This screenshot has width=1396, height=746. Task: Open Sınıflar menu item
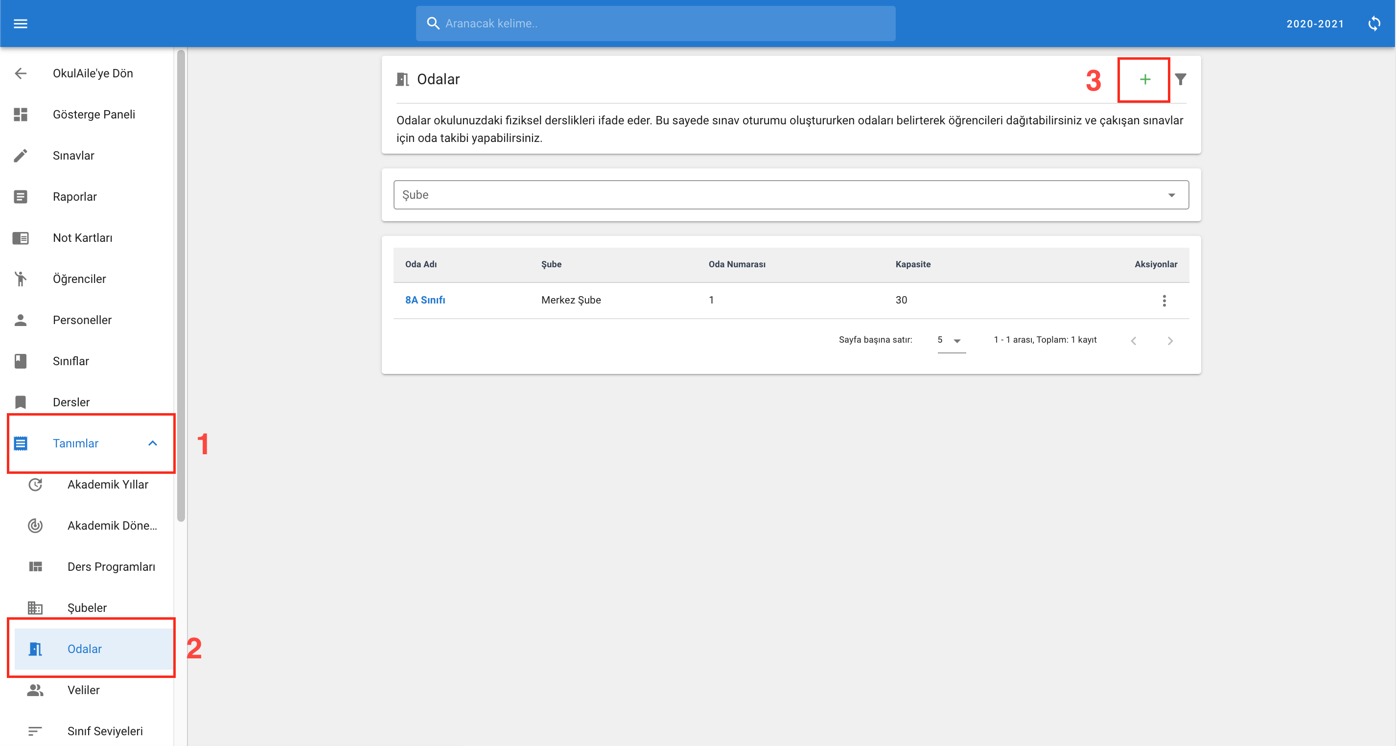click(x=70, y=361)
